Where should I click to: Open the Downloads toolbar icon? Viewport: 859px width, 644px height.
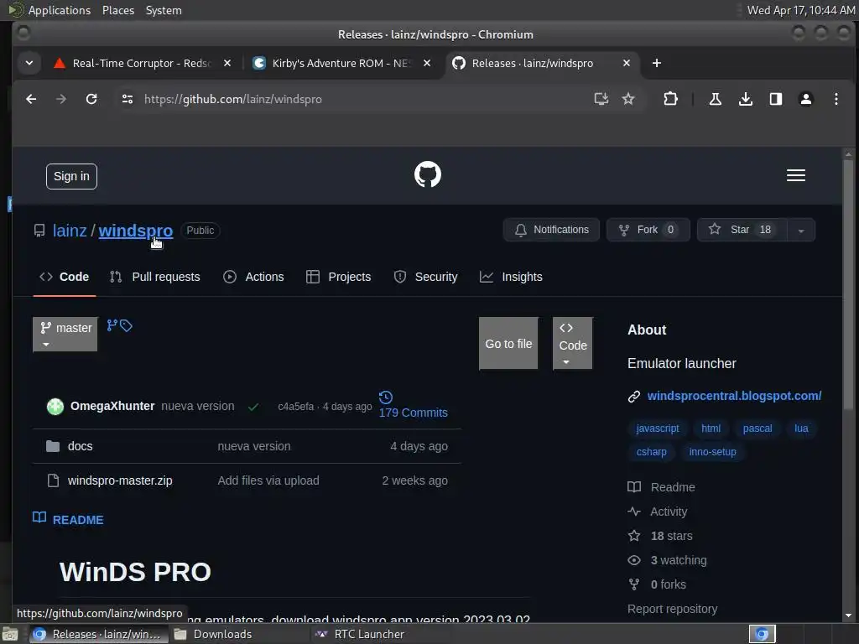[746, 99]
